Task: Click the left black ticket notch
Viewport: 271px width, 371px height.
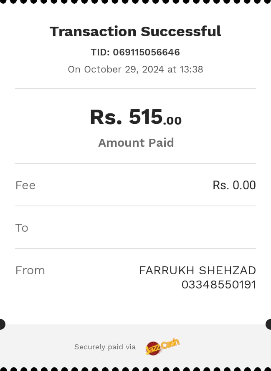Action: pyautogui.click(x=2, y=324)
